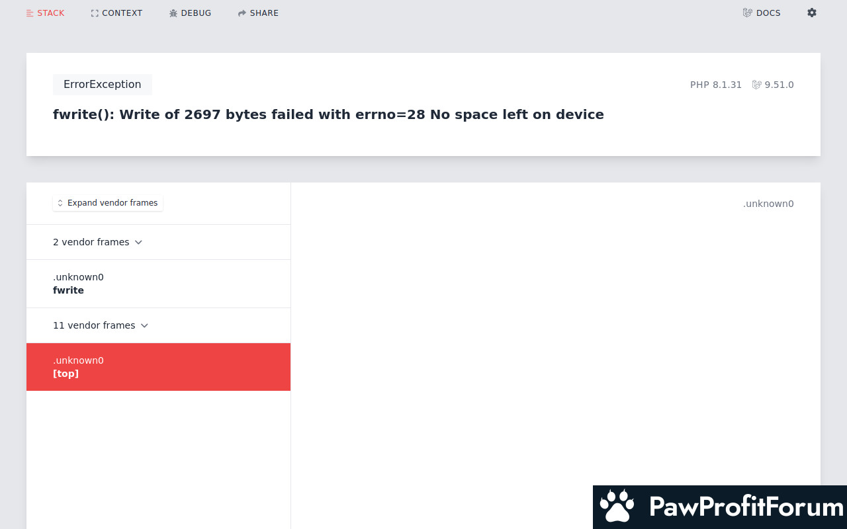Click the Laravel logo beside 9.51.0
Viewport: 847px width, 529px height.
757,85
